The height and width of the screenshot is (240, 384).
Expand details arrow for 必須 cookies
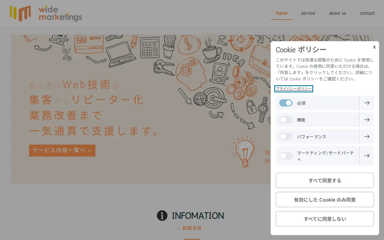coord(367,103)
